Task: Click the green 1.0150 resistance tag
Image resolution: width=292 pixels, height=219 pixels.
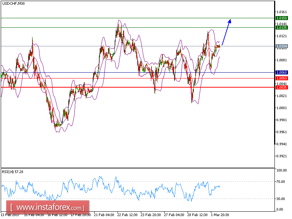Action: [281, 18]
